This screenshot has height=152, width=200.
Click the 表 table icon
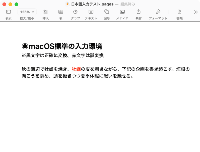(x=61, y=12)
